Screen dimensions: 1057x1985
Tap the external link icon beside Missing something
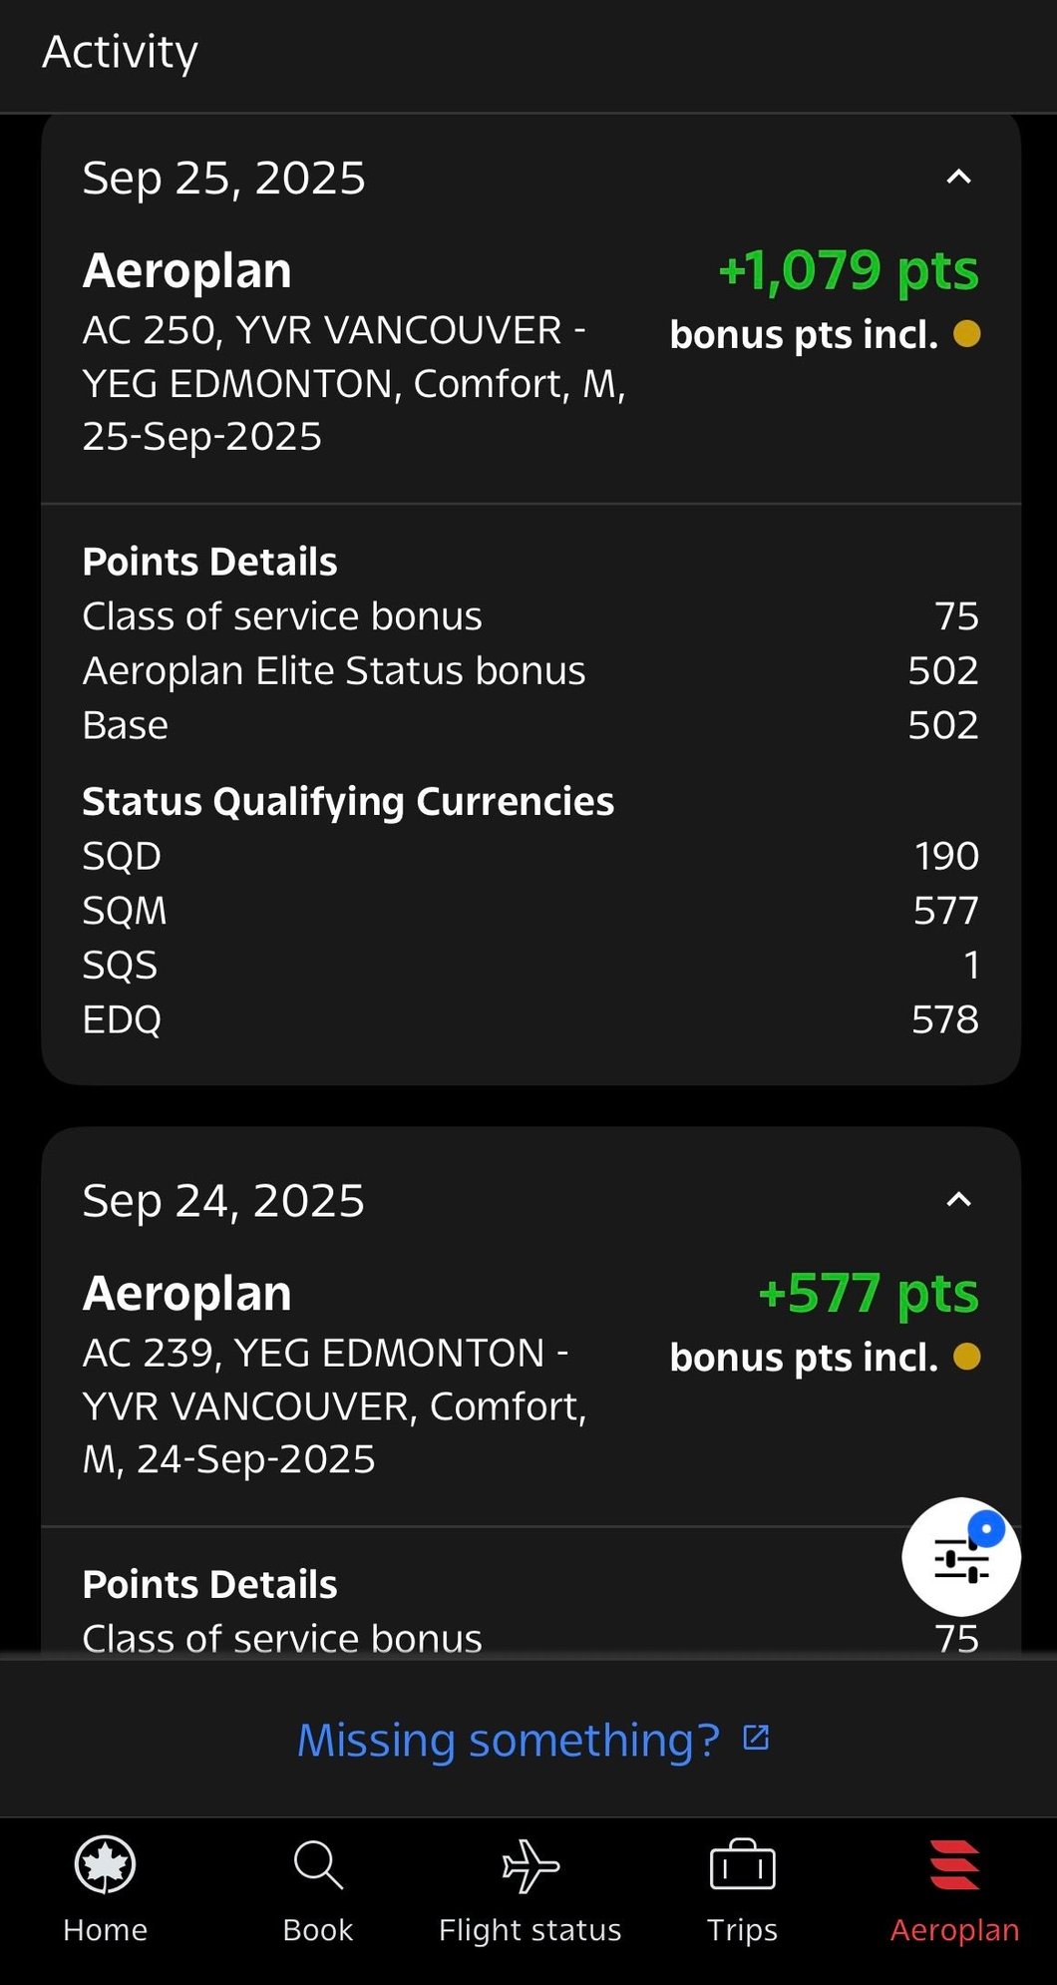click(x=757, y=1738)
